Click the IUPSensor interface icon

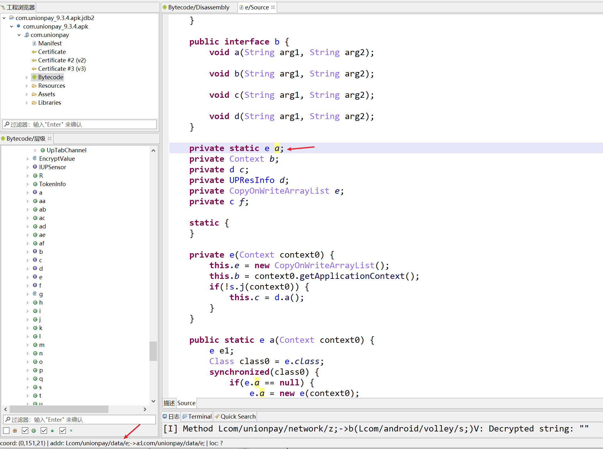pyautogui.click(x=35, y=167)
